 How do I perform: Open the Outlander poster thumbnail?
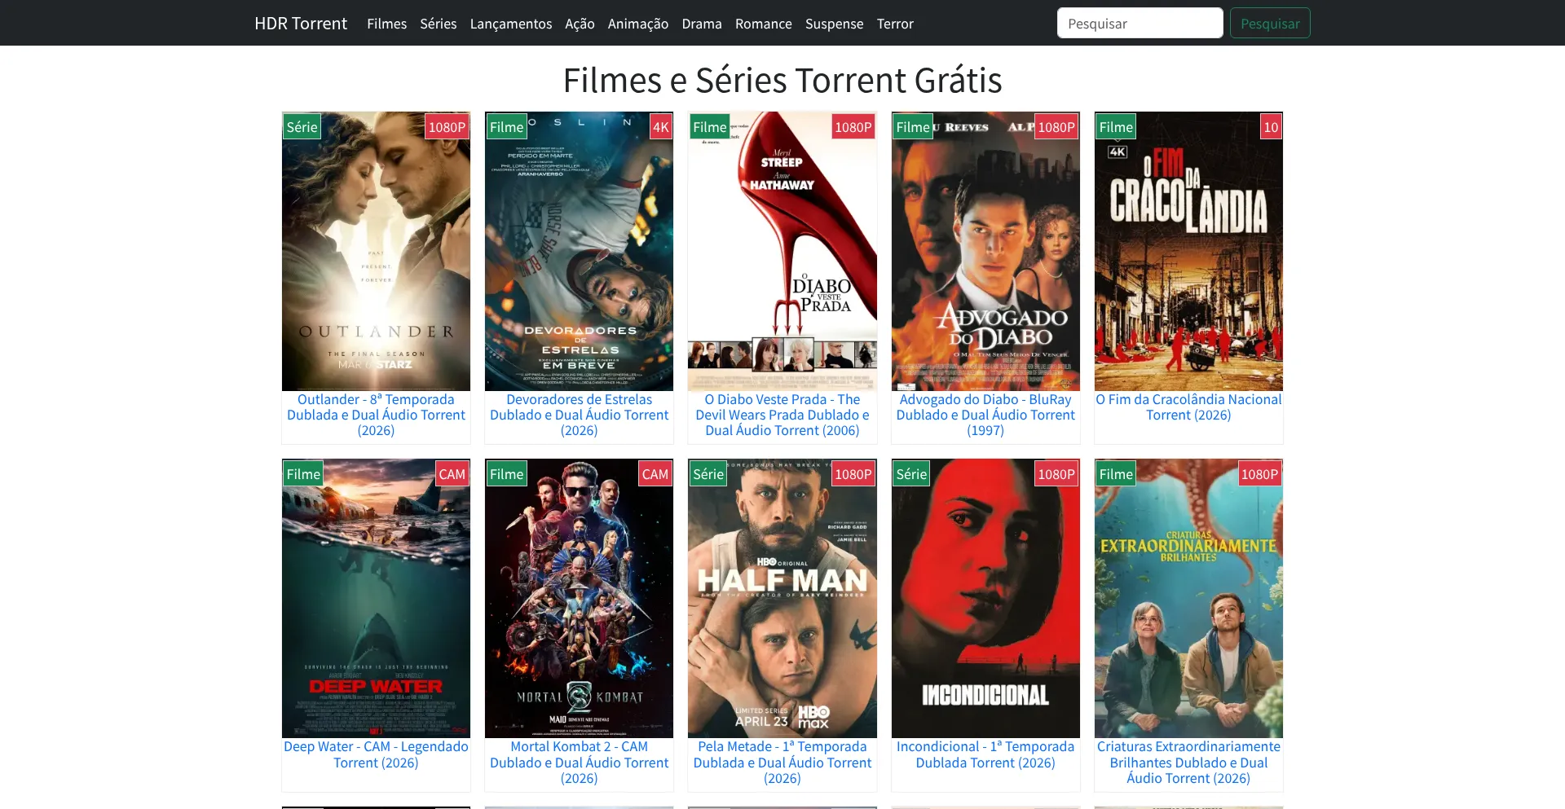click(376, 251)
